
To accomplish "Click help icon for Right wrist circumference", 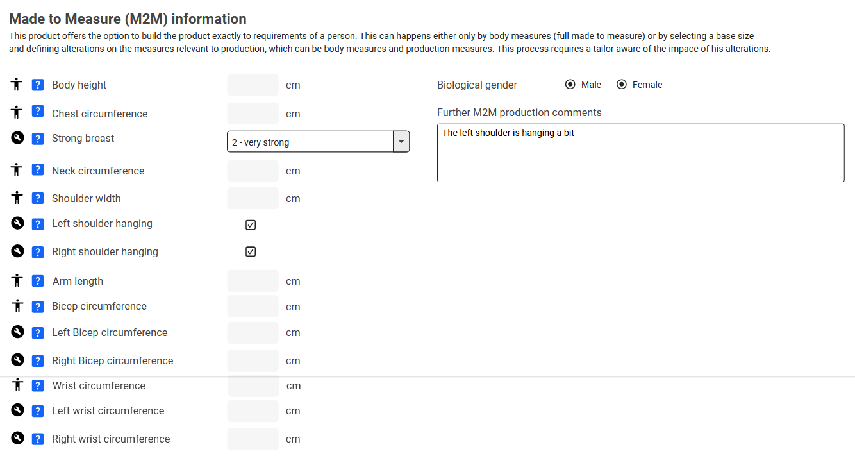I will tap(38, 439).
